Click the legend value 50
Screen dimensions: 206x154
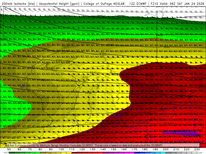point(9,149)
